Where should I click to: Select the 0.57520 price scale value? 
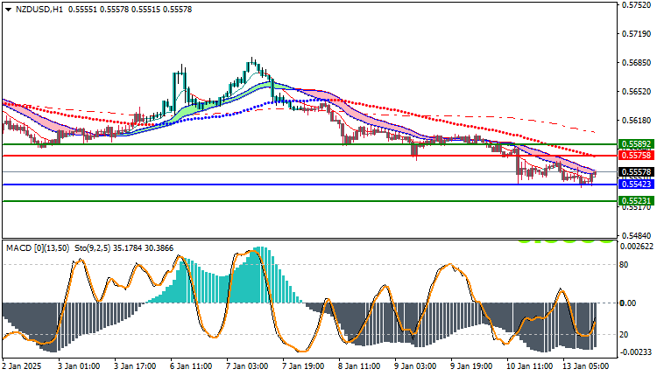point(637,5)
